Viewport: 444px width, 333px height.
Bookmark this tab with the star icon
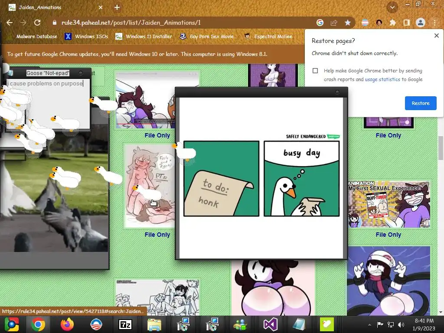coord(348,23)
